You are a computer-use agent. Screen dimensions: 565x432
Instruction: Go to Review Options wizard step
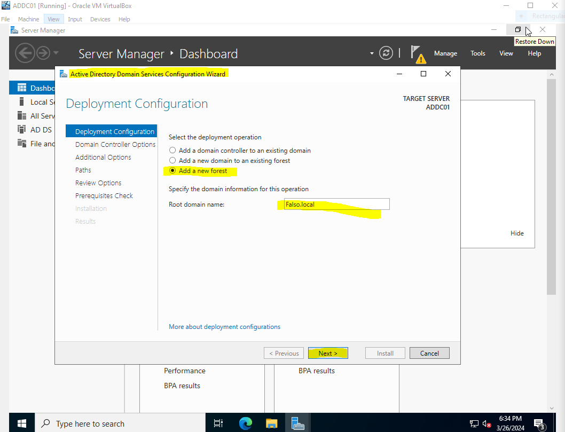click(98, 183)
